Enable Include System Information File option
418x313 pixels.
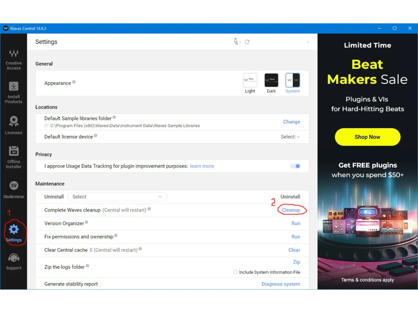point(236,272)
